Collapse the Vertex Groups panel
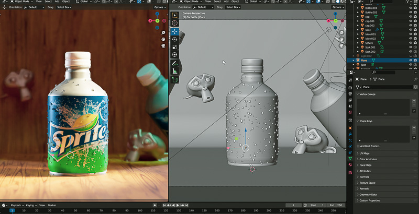 coord(368,94)
